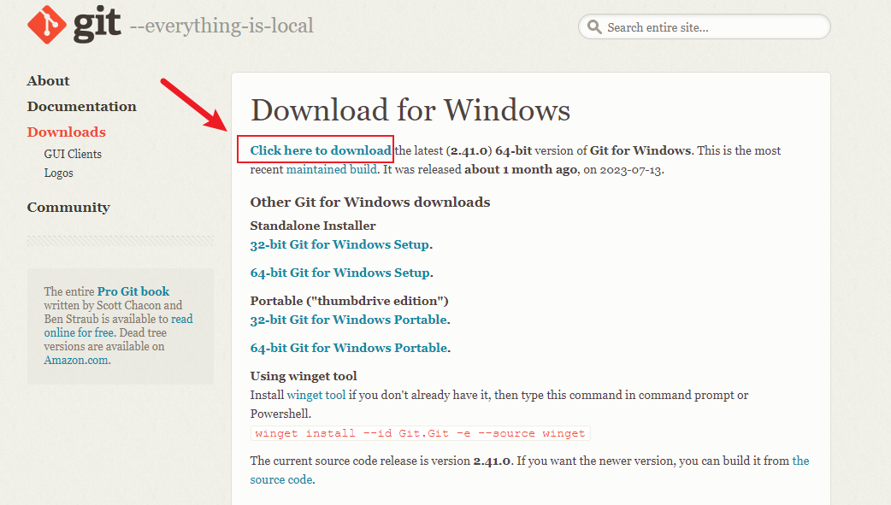Viewport: 891px width, 505px height.
Task: Click the 'Using winget tool' subheading
Action: (304, 376)
